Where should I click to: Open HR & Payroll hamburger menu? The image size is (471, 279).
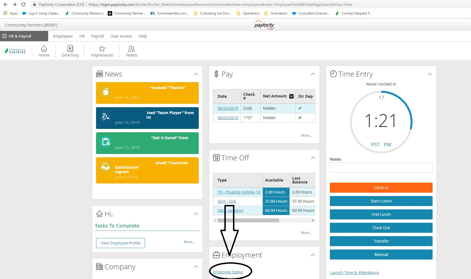4,36
